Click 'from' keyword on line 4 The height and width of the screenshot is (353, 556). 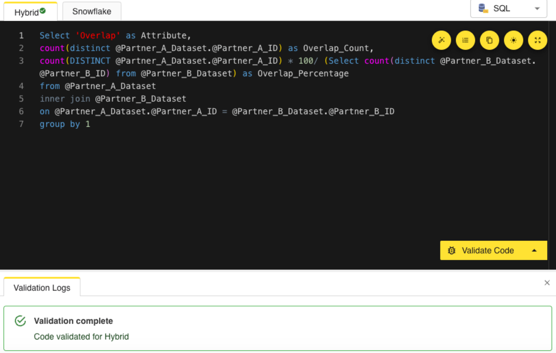[50, 86]
